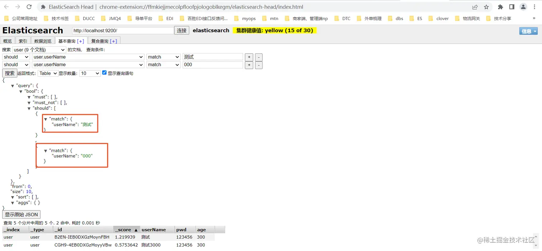Image resolution: width=542 pixels, height=251 pixels.
Task: Open the 技术分享 bookmark folder
Action: 499,18
